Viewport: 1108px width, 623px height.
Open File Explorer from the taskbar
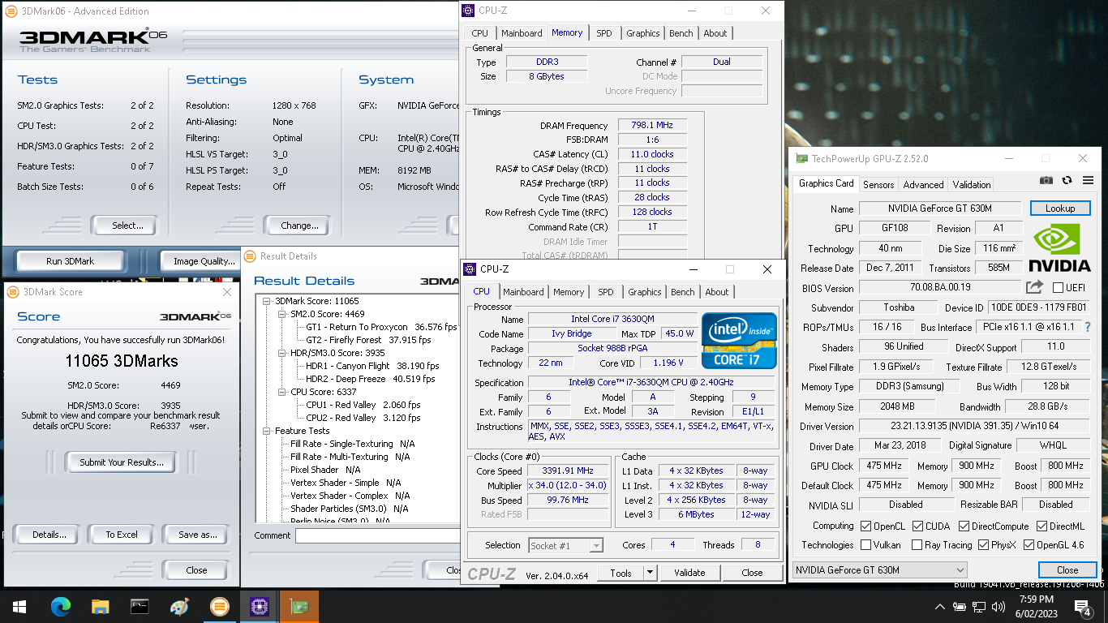[100, 607]
